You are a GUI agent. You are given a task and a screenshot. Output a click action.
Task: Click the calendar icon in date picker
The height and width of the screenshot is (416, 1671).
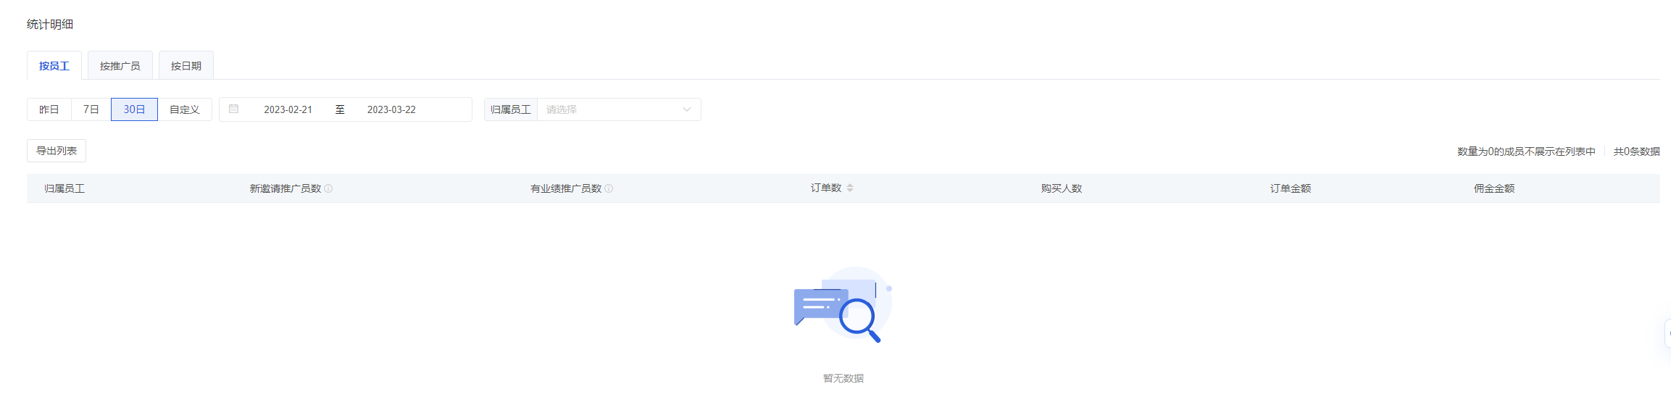click(x=233, y=109)
